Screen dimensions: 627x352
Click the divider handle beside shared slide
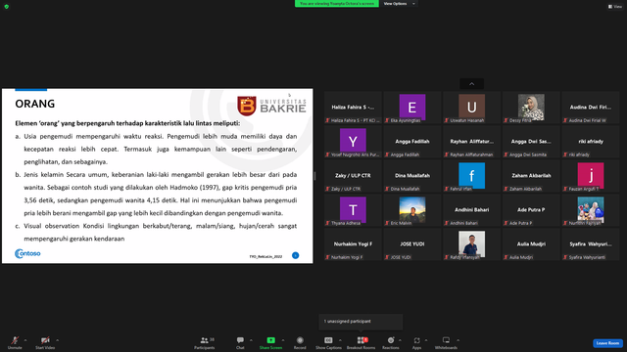[314, 176]
